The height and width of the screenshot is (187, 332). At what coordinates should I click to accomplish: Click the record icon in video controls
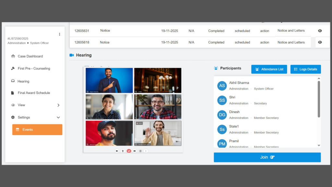[x=140, y=151]
